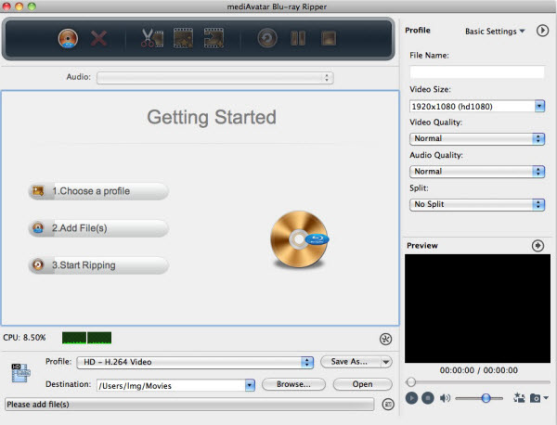Viewport: 557px width, 425px height.
Task: Click the Load Blu-ray disc icon
Action: 68,38
